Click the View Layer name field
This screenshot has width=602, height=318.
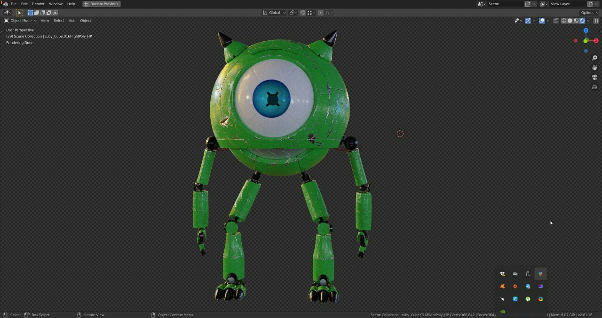point(568,4)
